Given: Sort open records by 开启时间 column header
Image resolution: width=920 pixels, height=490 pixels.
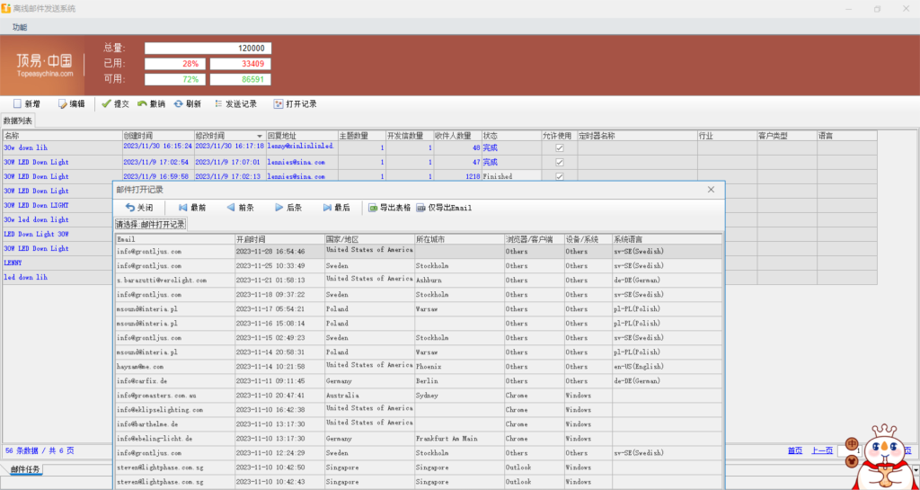Looking at the screenshot, I should coord(279,239).
